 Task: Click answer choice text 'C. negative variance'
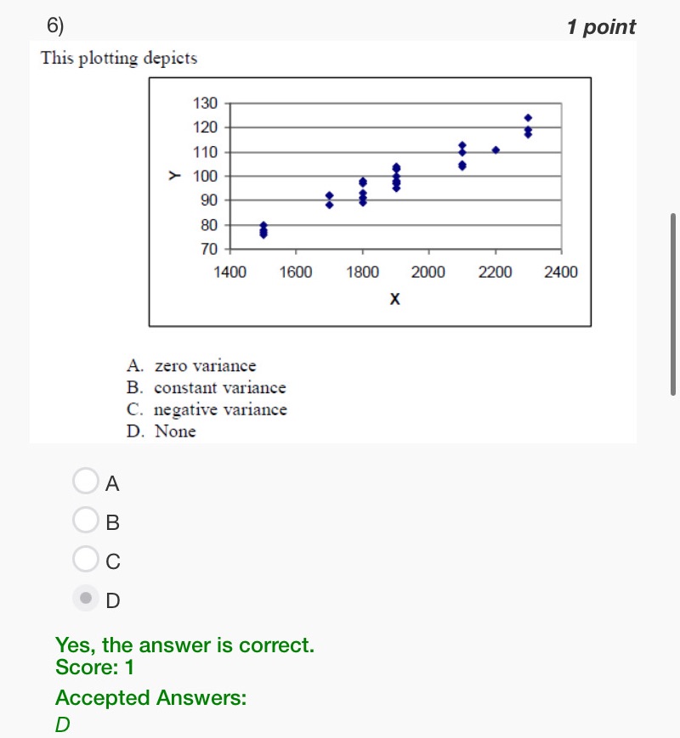click(207, 409)
